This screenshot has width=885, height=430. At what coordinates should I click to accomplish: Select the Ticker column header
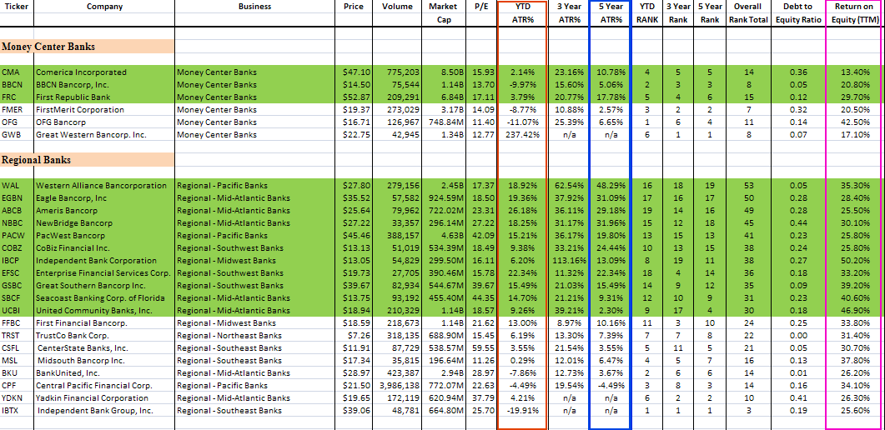click(x=17, y=7)
